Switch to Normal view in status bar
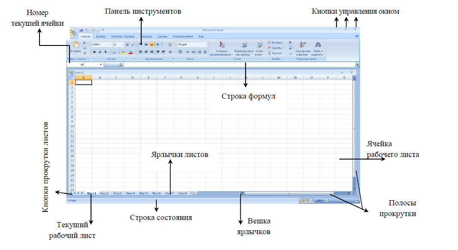Image resolution: width=458 pixels, height=250 pixels. pos(303,201)
